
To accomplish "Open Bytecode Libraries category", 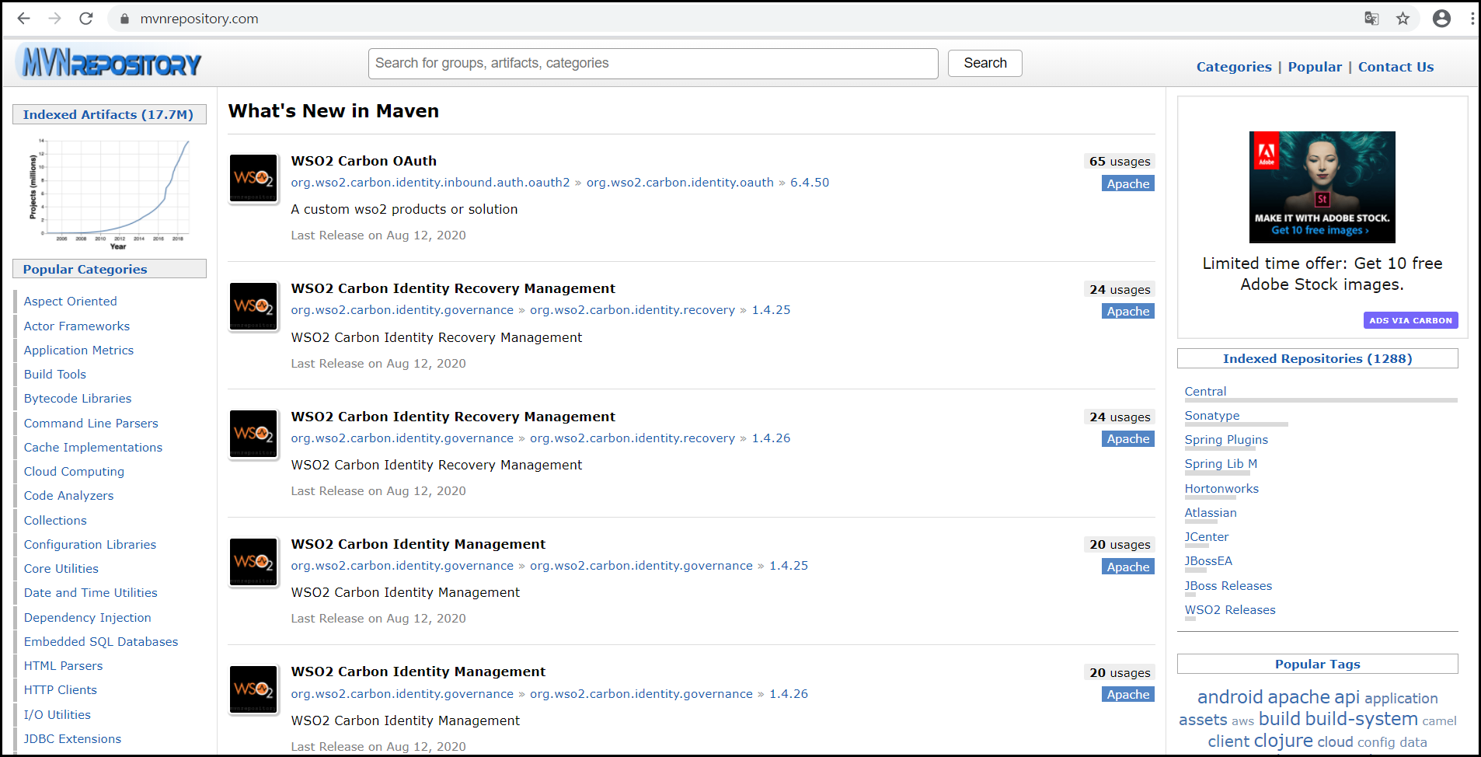I will click(78, 399).
